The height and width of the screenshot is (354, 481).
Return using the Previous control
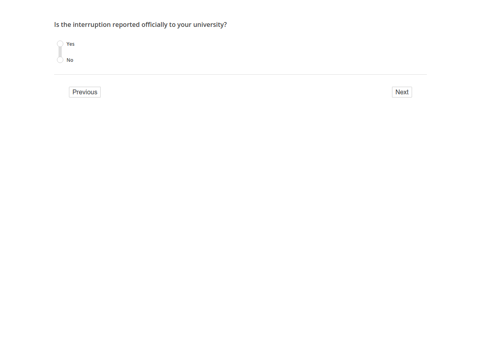[x=85, y=92]
